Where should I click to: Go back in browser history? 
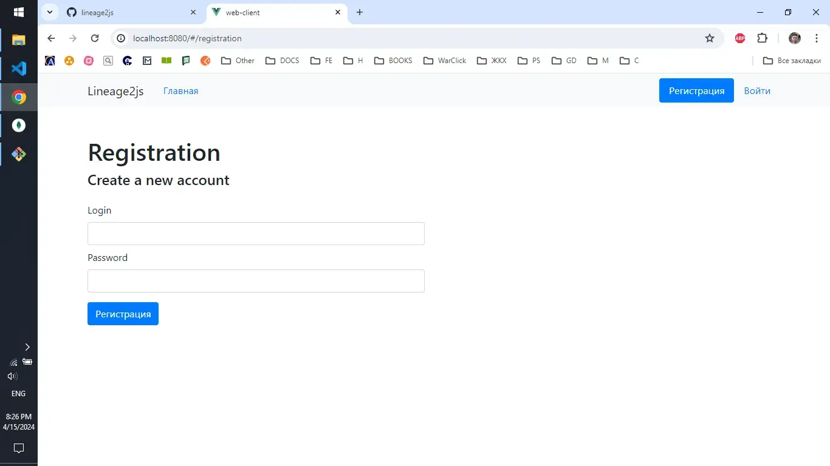tap(51, 38)
